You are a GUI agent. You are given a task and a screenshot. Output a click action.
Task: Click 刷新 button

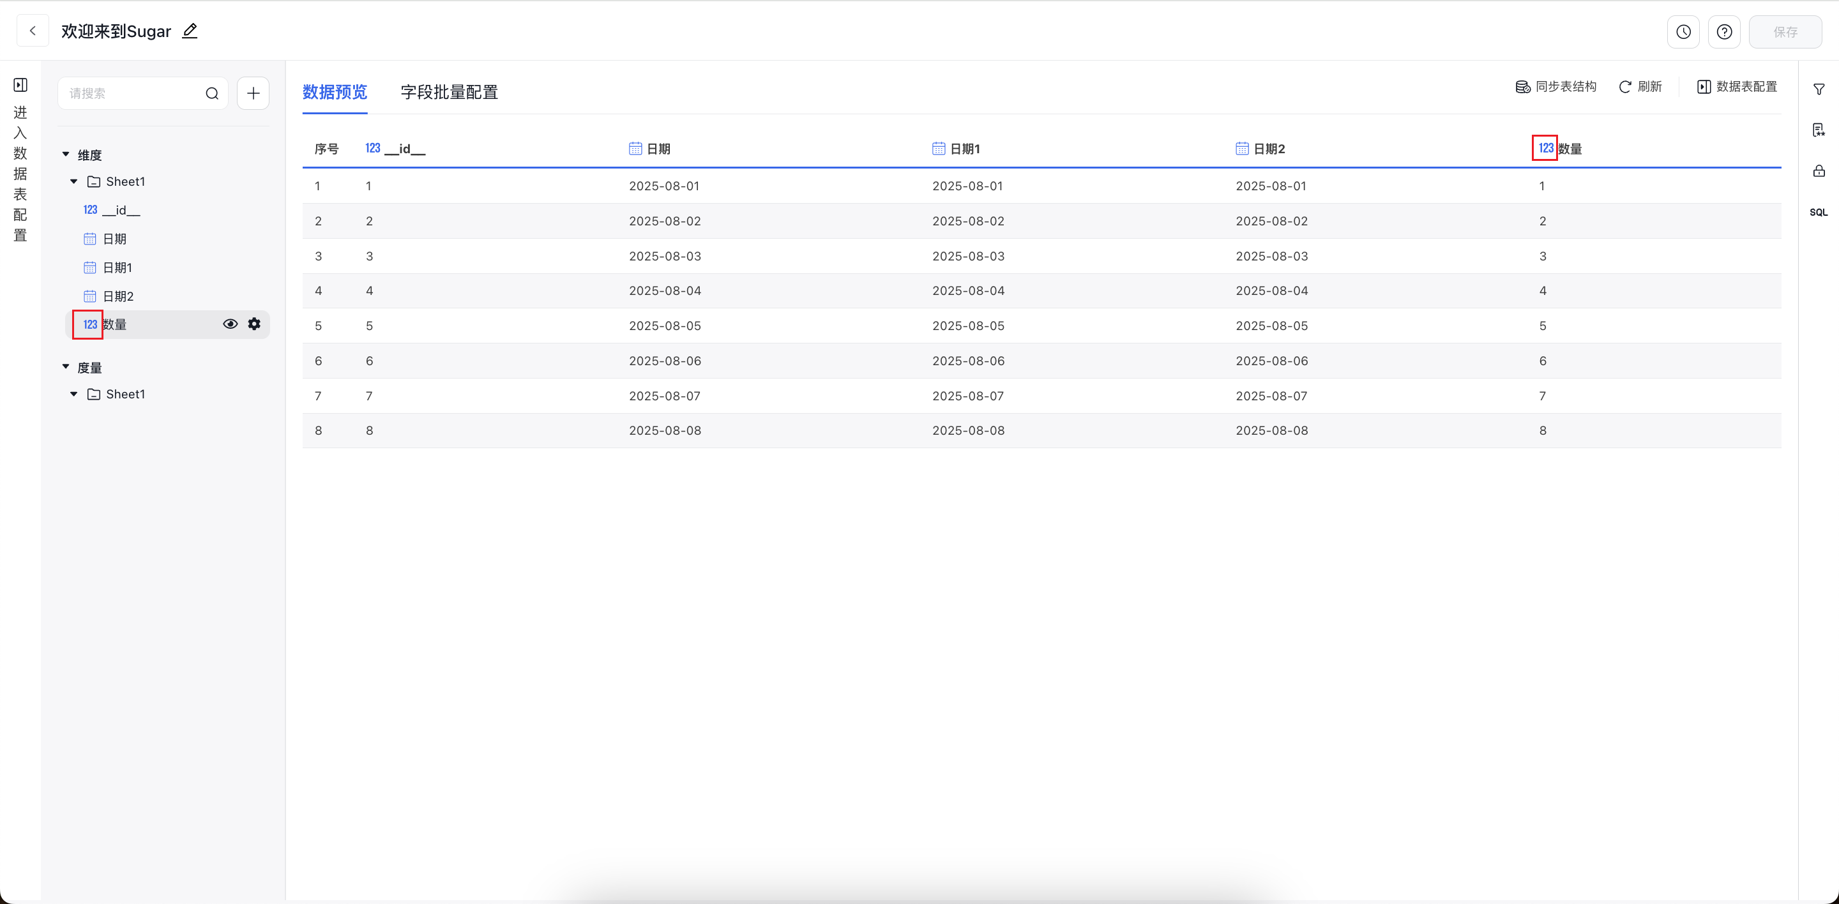(x=1640, y=86)
